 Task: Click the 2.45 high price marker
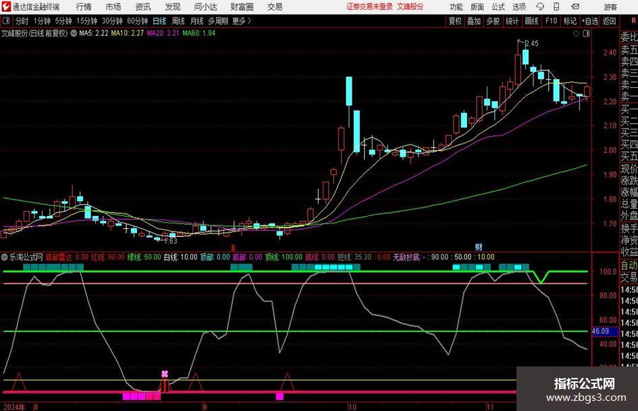[532, 44]
